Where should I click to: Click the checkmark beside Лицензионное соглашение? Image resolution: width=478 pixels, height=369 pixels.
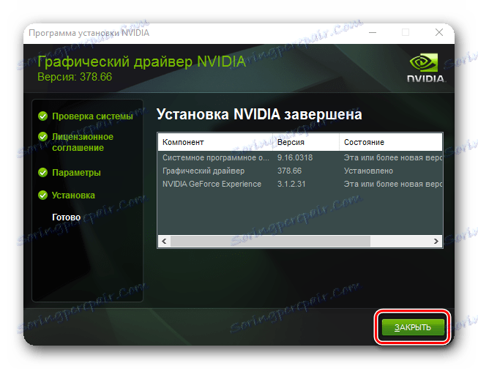(x=43, y=137)
